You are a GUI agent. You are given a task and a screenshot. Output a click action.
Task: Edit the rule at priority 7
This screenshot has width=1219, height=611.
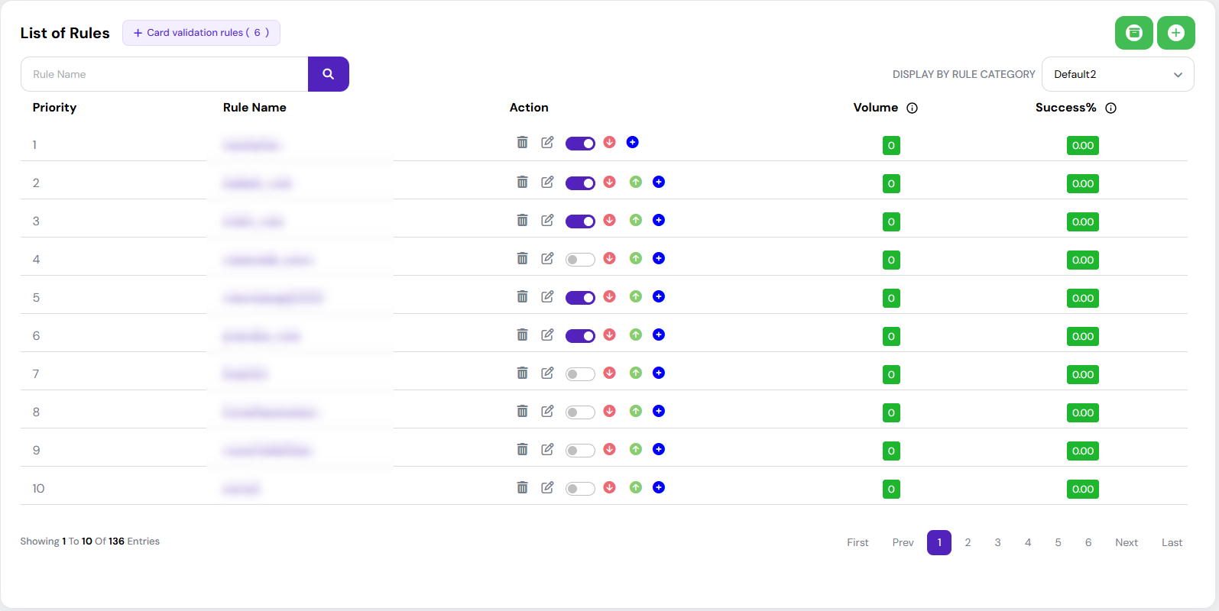[547, 373]
